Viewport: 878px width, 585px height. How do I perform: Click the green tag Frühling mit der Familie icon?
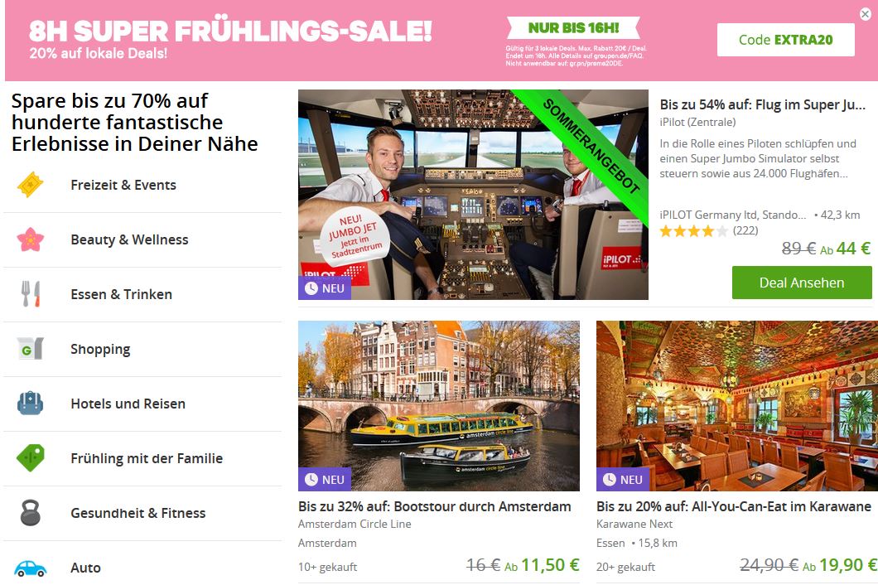[31, 458]
